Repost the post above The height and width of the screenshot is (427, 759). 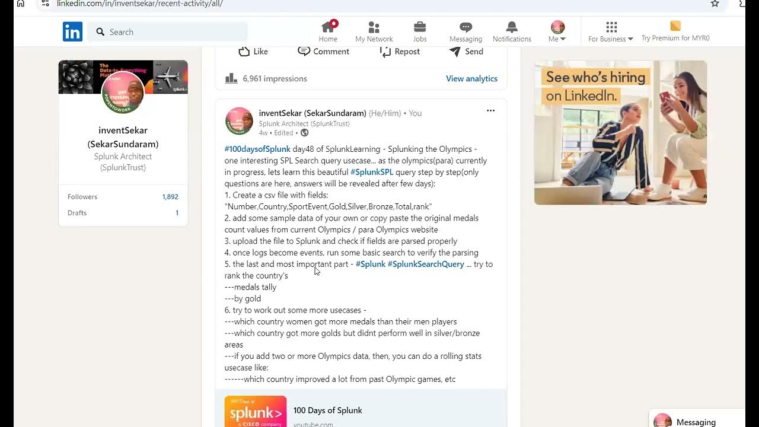click(x=400, y=52)
